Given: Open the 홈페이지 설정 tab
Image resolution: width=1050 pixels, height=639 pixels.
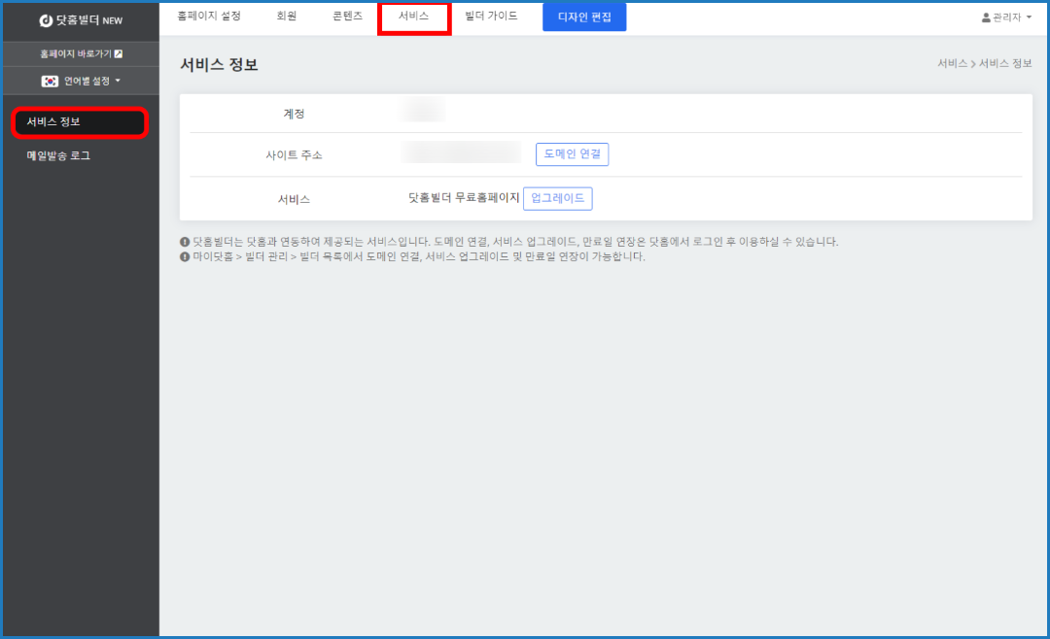Looking at the screenshot, I should click(209, 17).
